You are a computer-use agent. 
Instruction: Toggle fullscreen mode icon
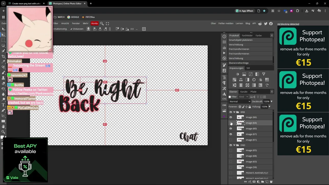click(107, 23)
